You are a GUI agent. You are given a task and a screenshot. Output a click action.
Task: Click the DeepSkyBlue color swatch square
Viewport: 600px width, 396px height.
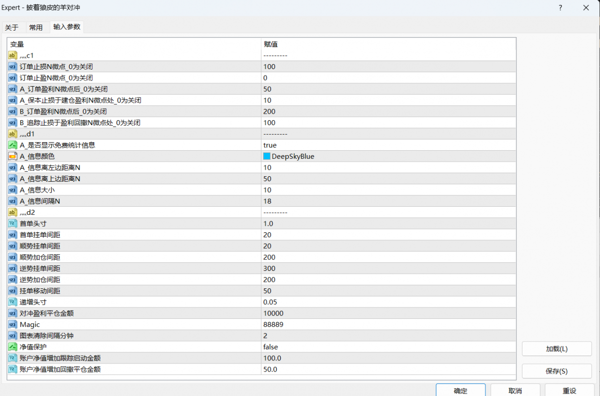[267, 156]
